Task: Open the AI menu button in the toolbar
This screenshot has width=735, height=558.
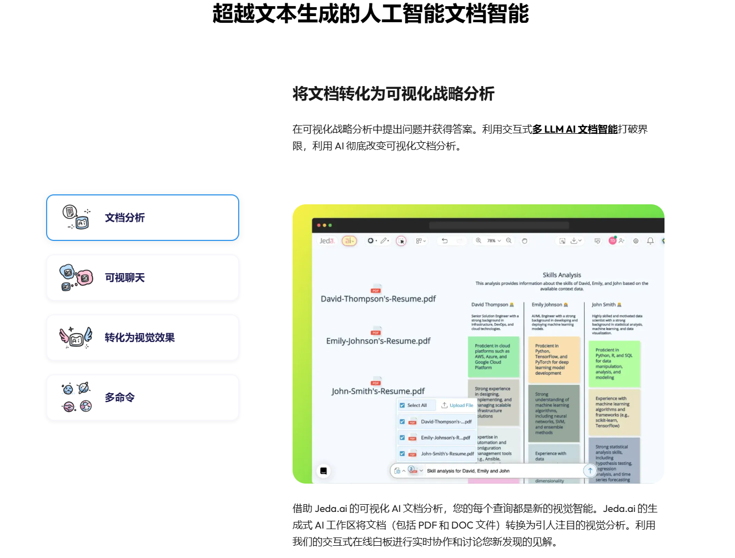Action: [x=349, y=241]
